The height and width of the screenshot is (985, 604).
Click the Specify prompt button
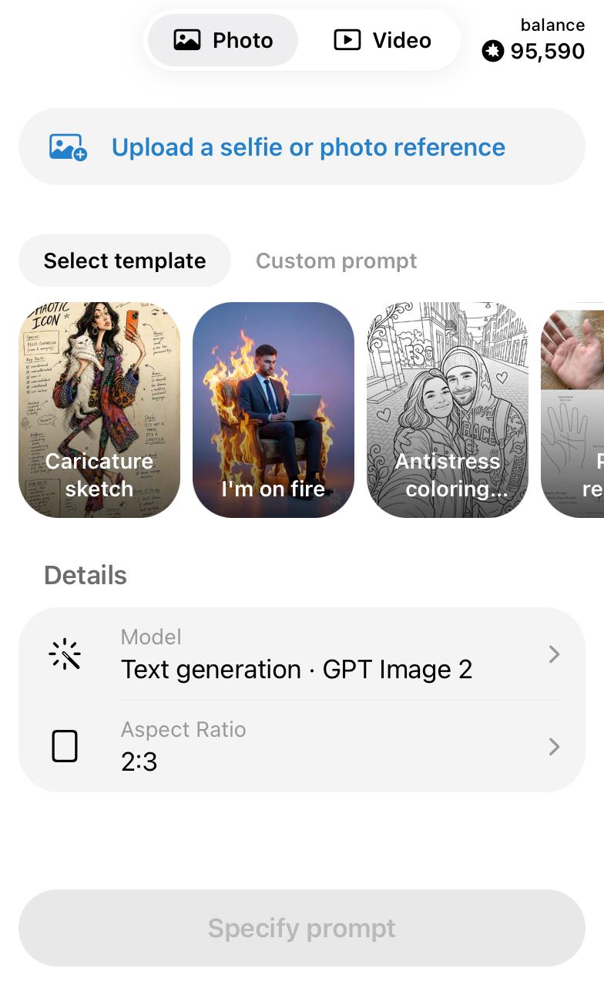(x=302, y=928)
